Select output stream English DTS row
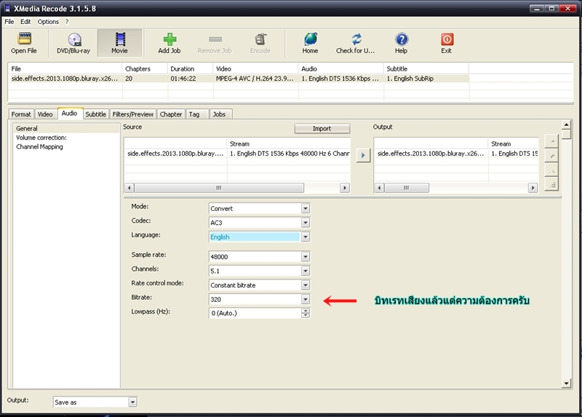The height and width of the screenshot is (417, 582). tap(457, 154)
